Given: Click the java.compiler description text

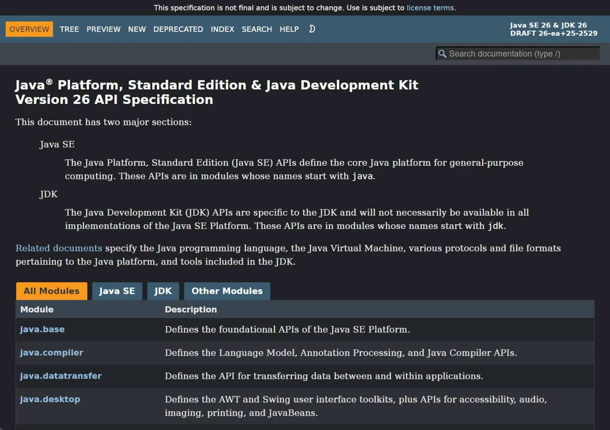Looking at the screenshot, I should click(341, 353).
